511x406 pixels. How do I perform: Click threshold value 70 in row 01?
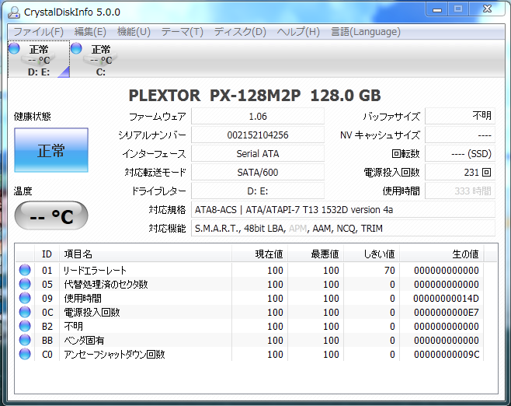click(389, 270)
